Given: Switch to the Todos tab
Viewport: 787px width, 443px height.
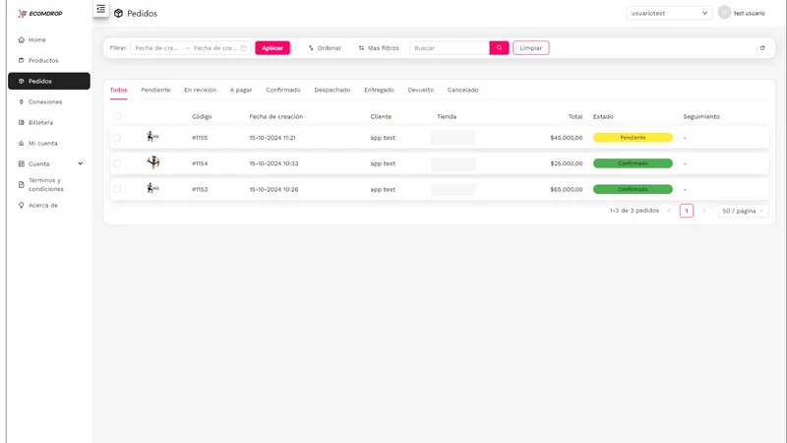Looking at the screenshot, I should pos(118,90).
